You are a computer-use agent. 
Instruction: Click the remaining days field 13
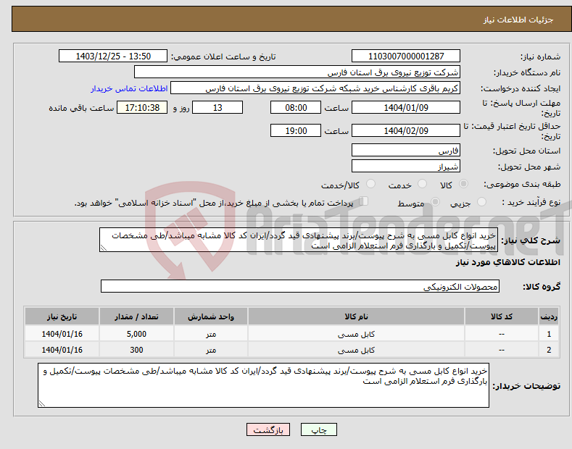(217, 107)
